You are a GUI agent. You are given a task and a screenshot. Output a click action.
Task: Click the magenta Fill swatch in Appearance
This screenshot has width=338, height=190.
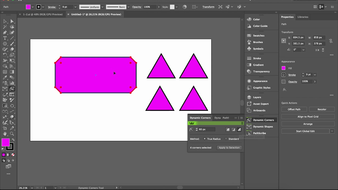(x=283, y=68)
